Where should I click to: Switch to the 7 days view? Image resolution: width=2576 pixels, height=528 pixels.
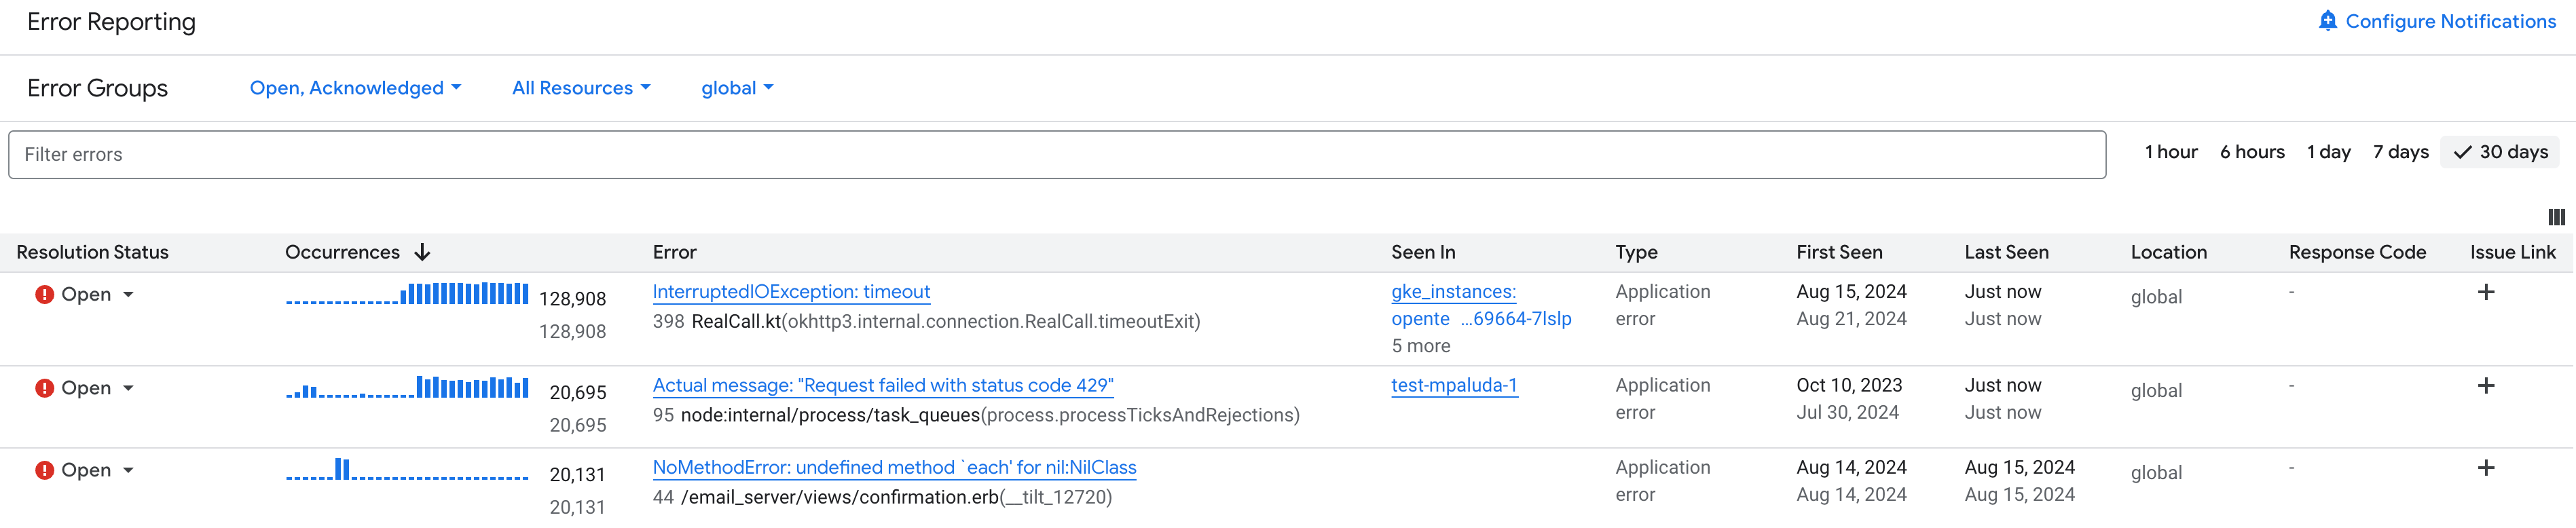click(2401, 152)
